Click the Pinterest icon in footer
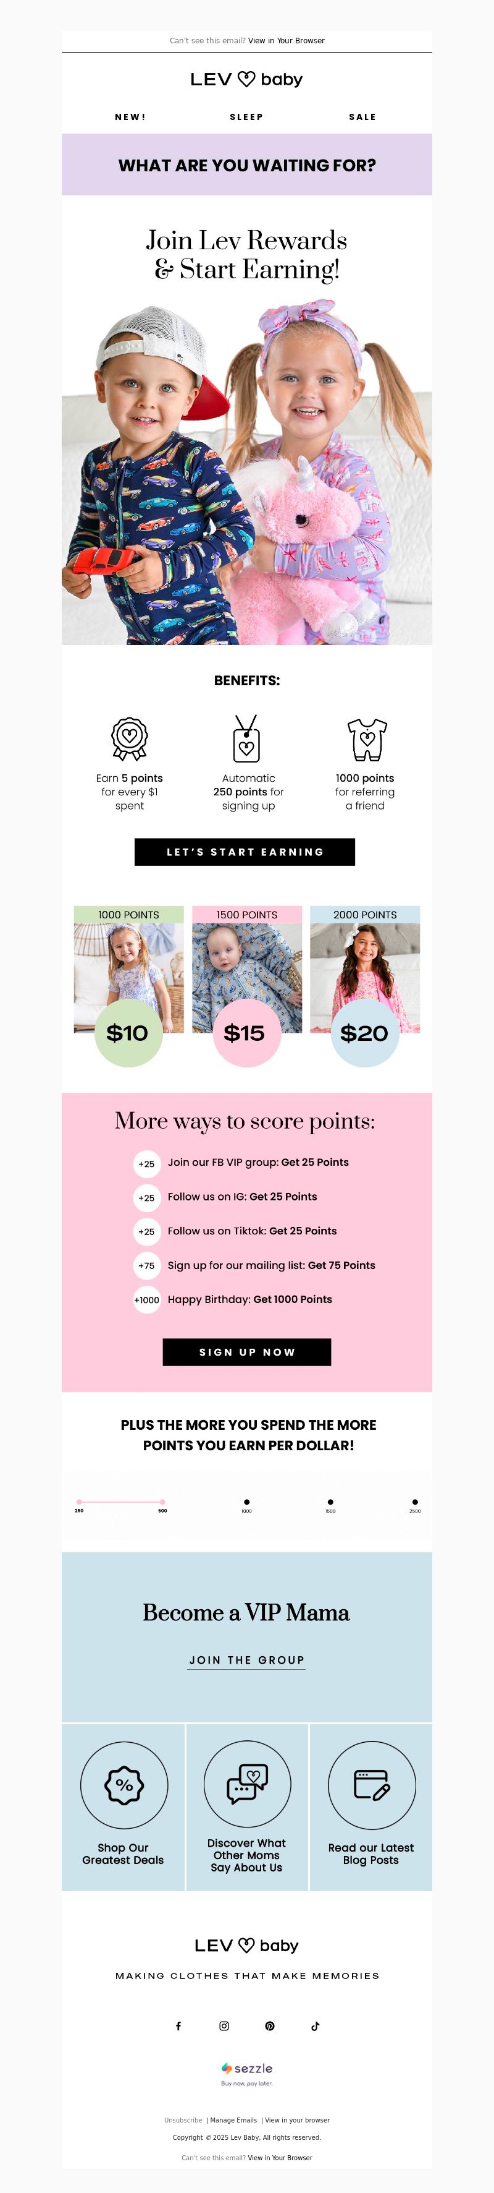 point(269,2026)
